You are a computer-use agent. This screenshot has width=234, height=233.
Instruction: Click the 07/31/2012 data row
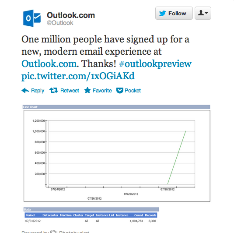coord(91,221)
